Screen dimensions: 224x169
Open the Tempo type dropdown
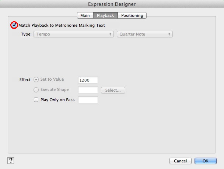pyautogui.click(x=73, y=34)
